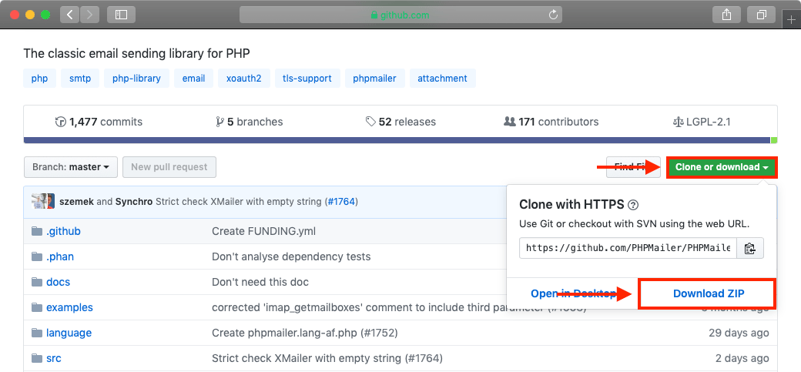Show Safari sidebar
Screen dimensions: 801x372
click(121, 15)
